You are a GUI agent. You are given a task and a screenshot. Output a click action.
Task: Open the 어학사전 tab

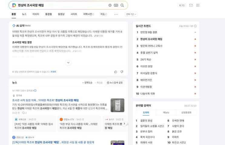[88, 14]
